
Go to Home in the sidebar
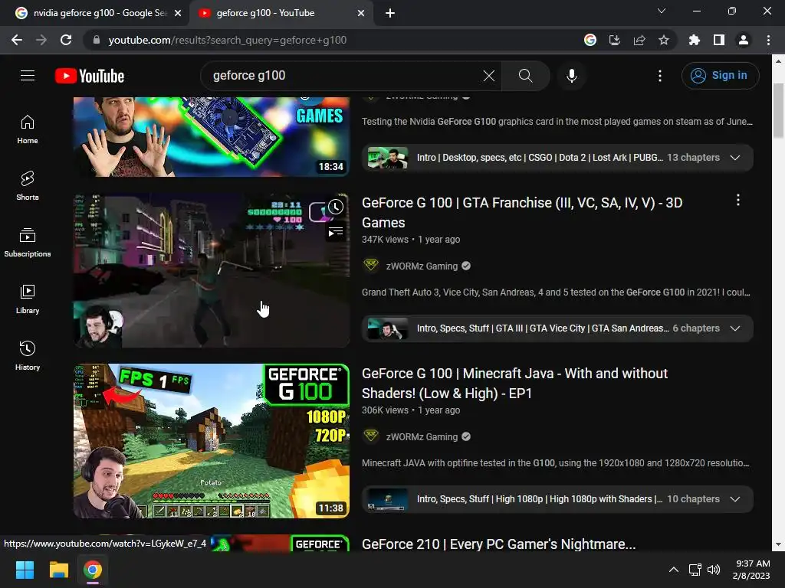point(28,129)
